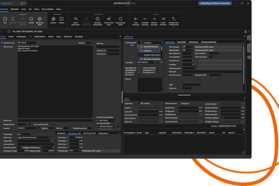Jump to Erster Datensatz arrow
Viewport: 279px width, 186px height.
136,19
